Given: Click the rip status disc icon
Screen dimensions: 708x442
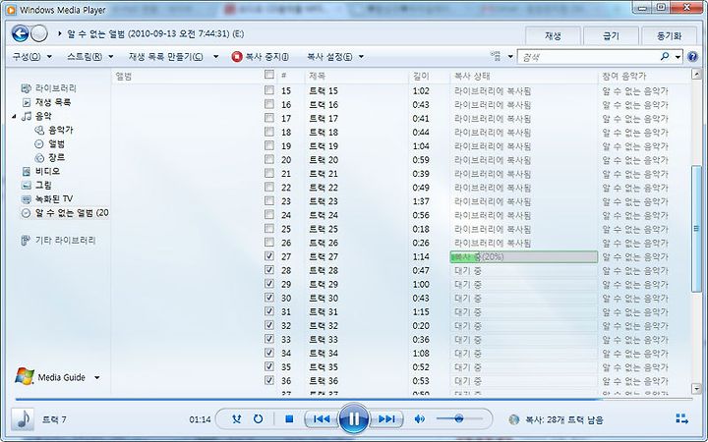Looking at the screenshot, I should point(514,420).
